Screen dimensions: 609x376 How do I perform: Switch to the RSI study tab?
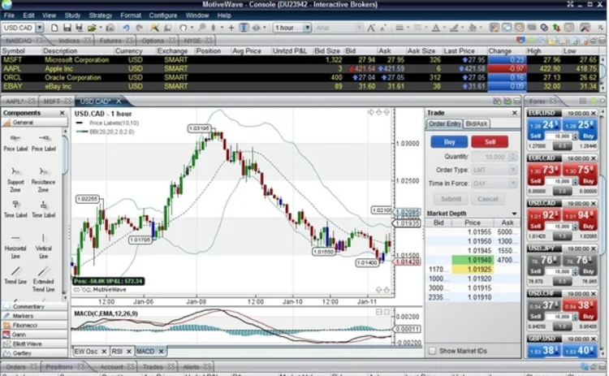tap(122, 352)
